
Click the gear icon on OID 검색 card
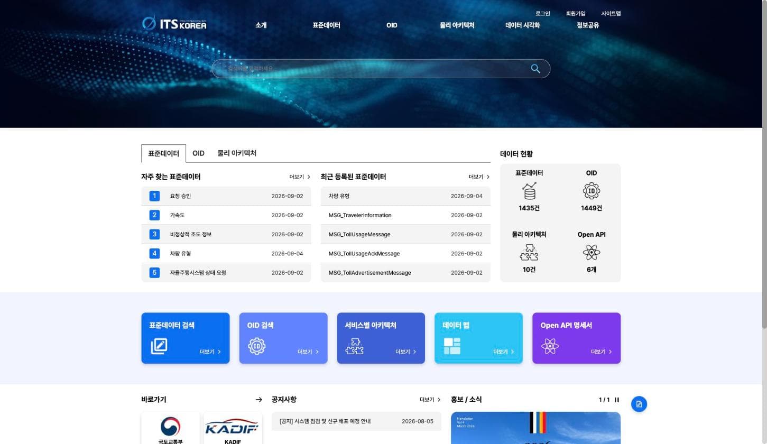pyautogui.click(x=257, y=346)
